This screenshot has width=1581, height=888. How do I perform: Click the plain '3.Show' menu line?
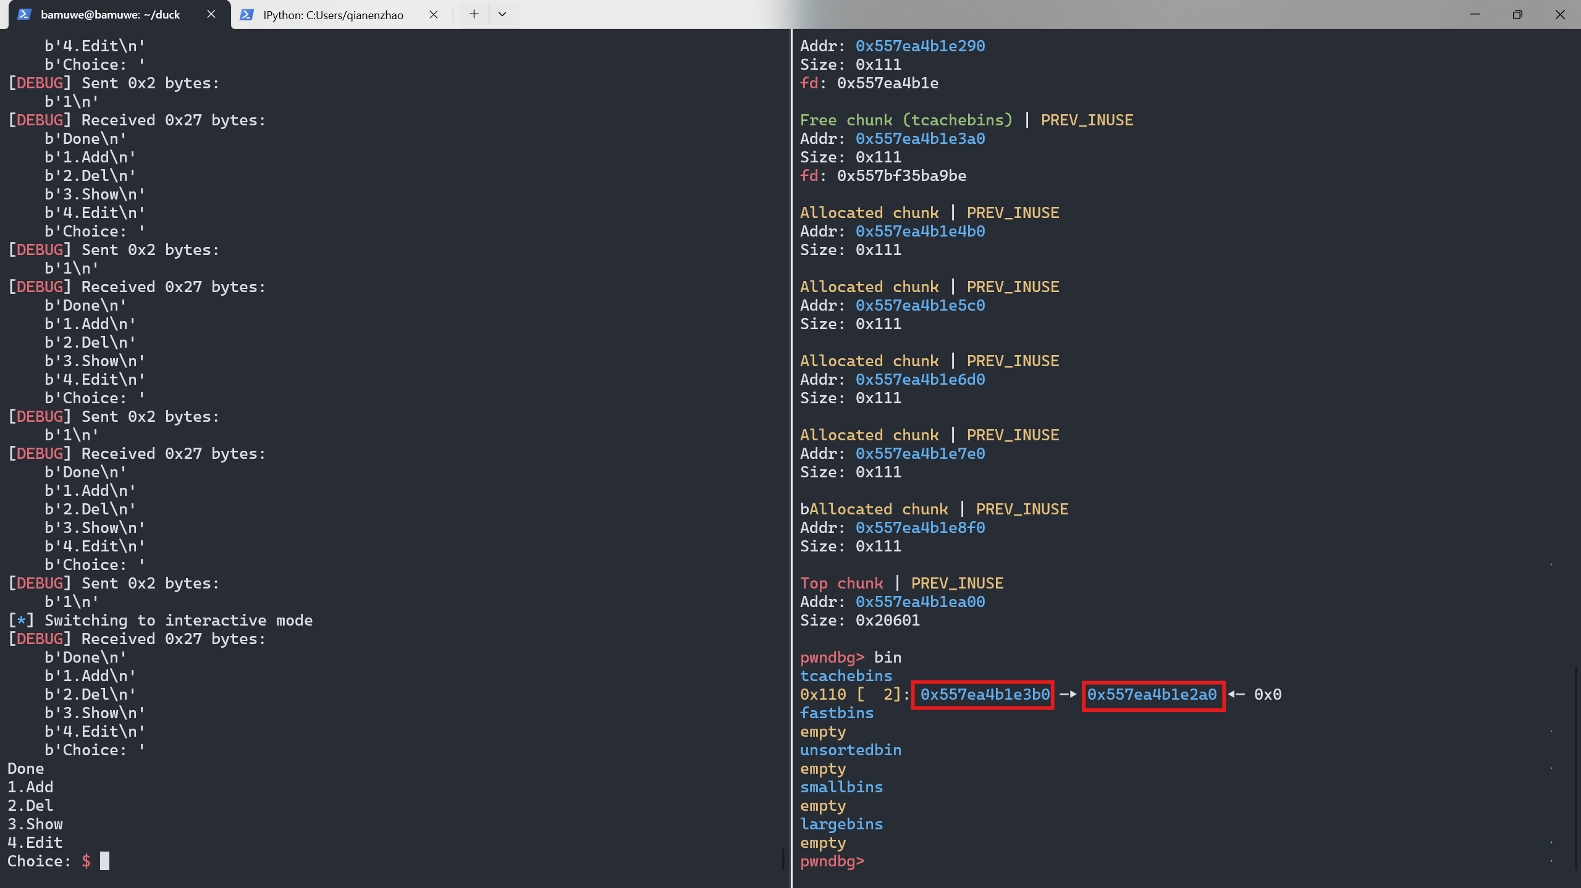[x=35, y=824]
